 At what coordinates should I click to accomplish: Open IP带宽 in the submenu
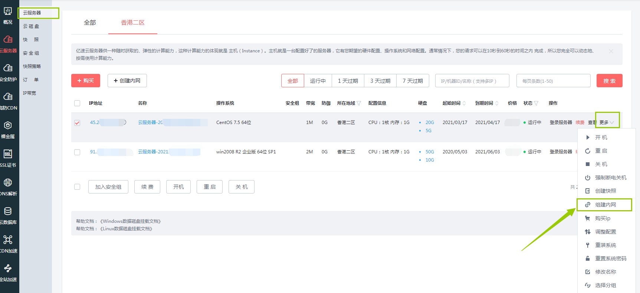click(30, 93)
